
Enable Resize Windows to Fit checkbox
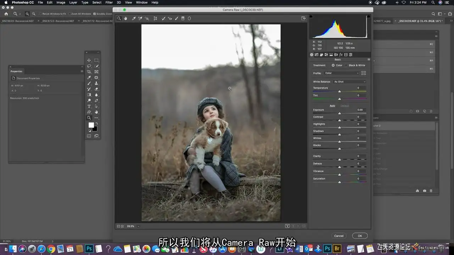40,14
